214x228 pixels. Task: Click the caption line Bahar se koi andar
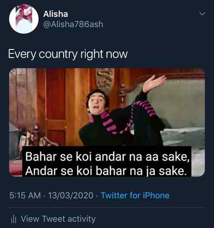pyautogui.click(x=107, y=157)
